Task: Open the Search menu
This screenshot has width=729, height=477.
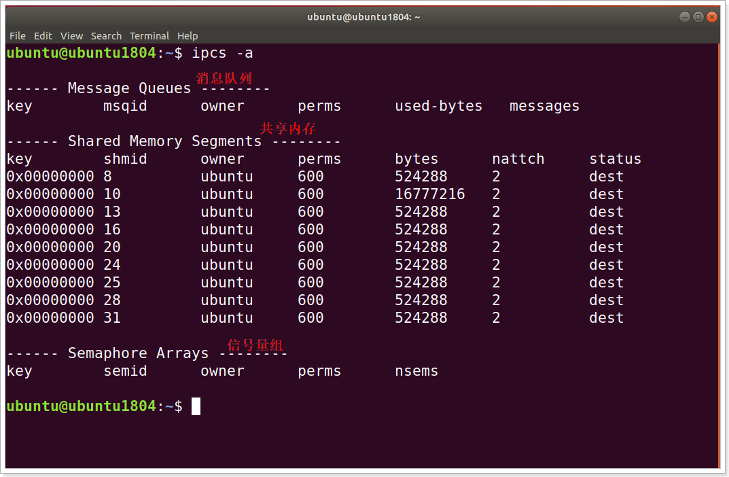Action: [106, 36]
